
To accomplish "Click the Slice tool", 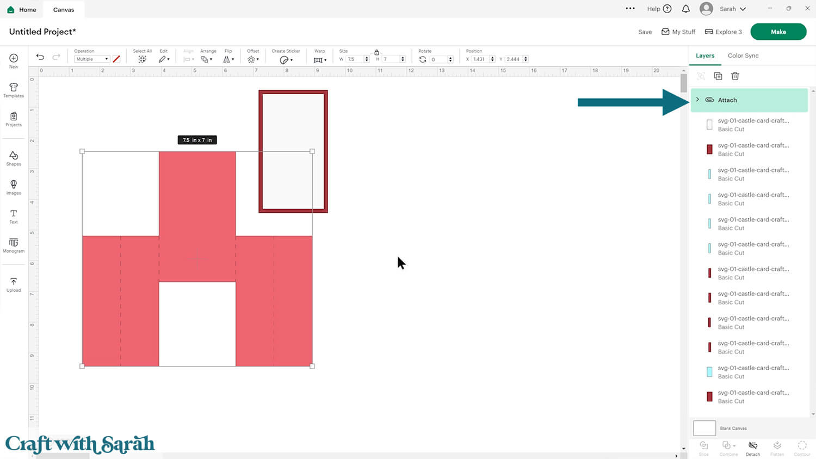I will (703, 448).
